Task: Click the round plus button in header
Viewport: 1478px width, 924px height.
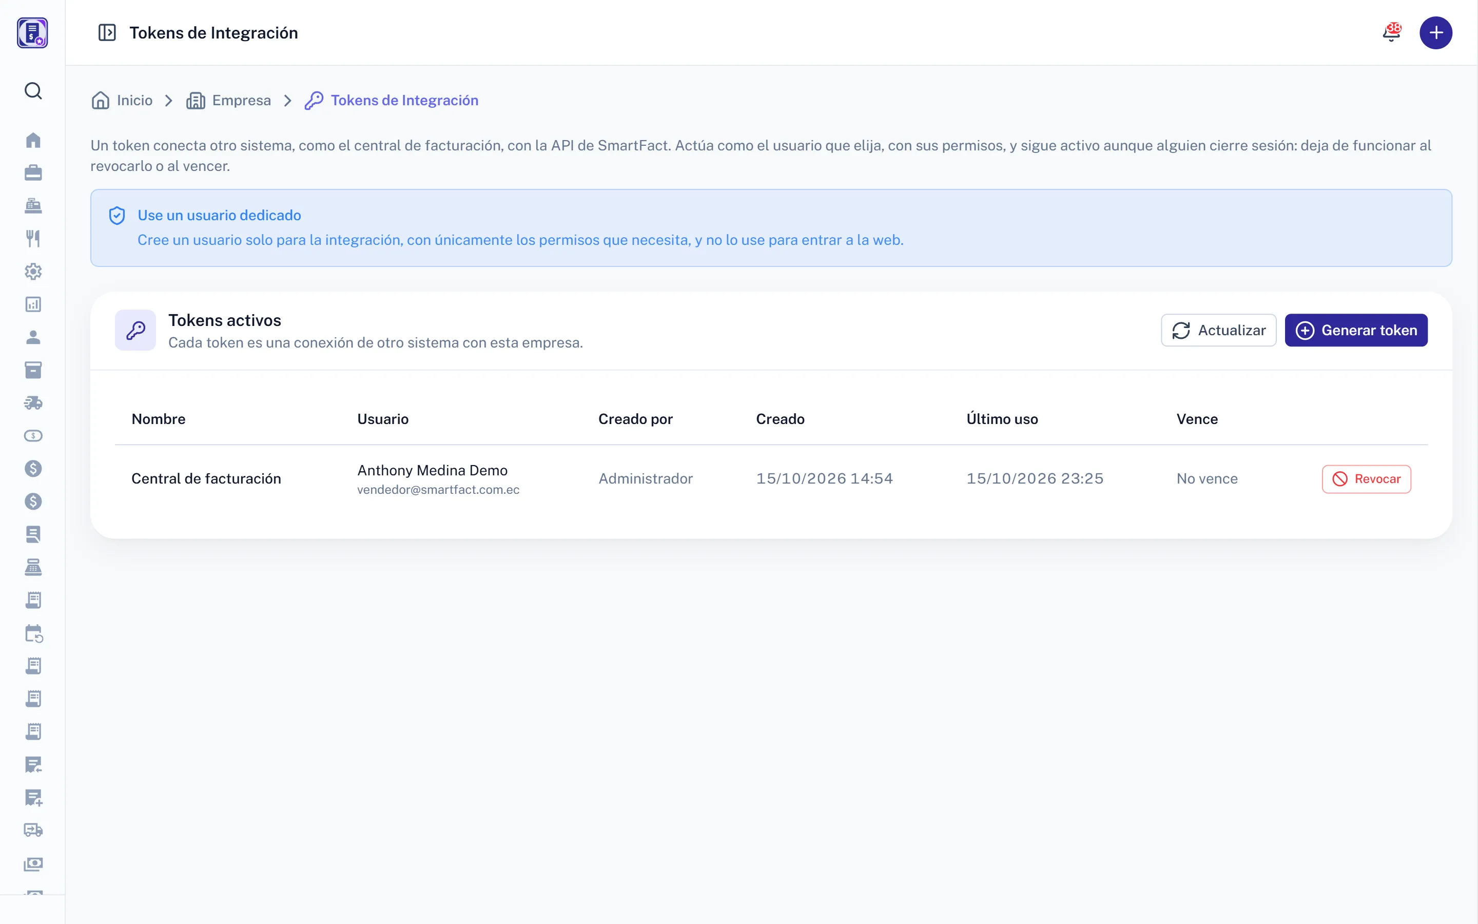Action: point(1436,32)
